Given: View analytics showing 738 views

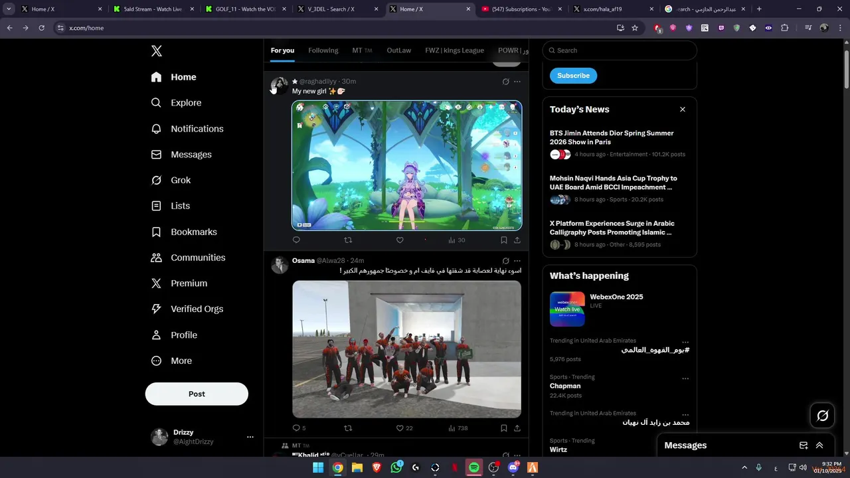Looking at the screenshot, I should pyautogui.click(x=458, y=428).
